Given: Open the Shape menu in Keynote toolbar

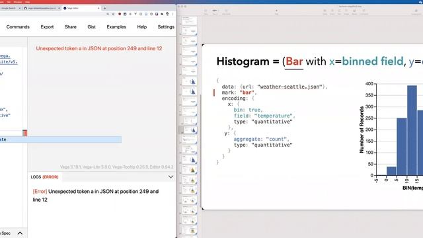Looking at the screenshot, I should tap(346, 12).
